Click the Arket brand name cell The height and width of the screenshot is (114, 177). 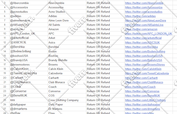[67, 38]
